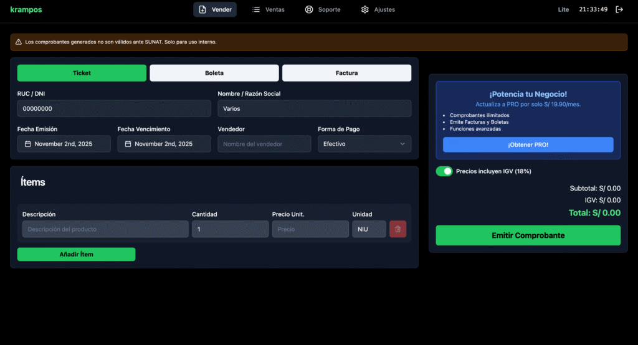The image size is (638, 345).
Task: Expand the Forma de Pago dropdown
Action: [x=364, y=144]
